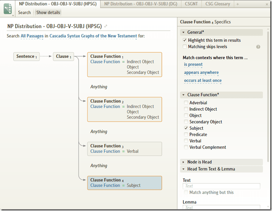Check the Adverbial clause function

click(186, 103)
